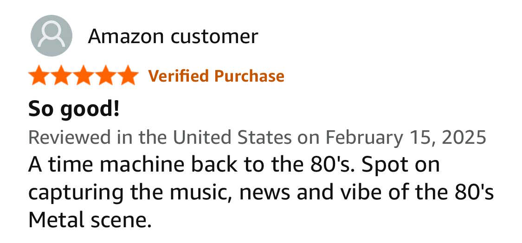Click the word "Reviewed" in date line
The width and height of the screenshot is (522, 243).
pyautogui.click(x=70, y=137)
